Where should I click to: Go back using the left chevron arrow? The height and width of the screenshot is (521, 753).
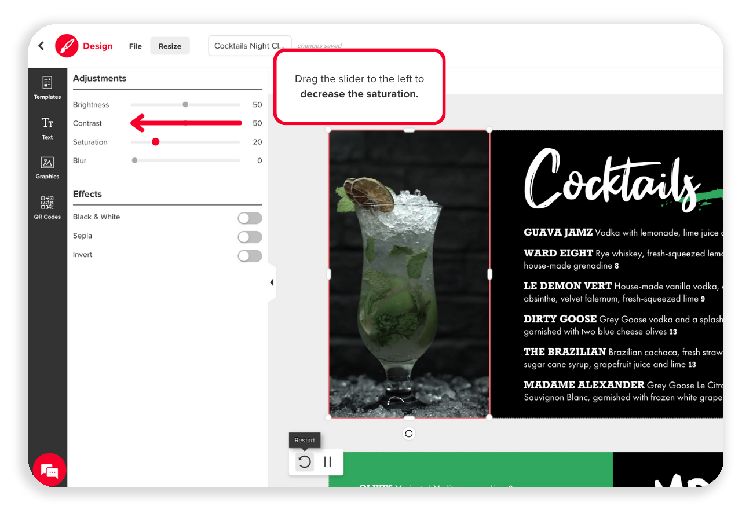click(x=41, y=46)
